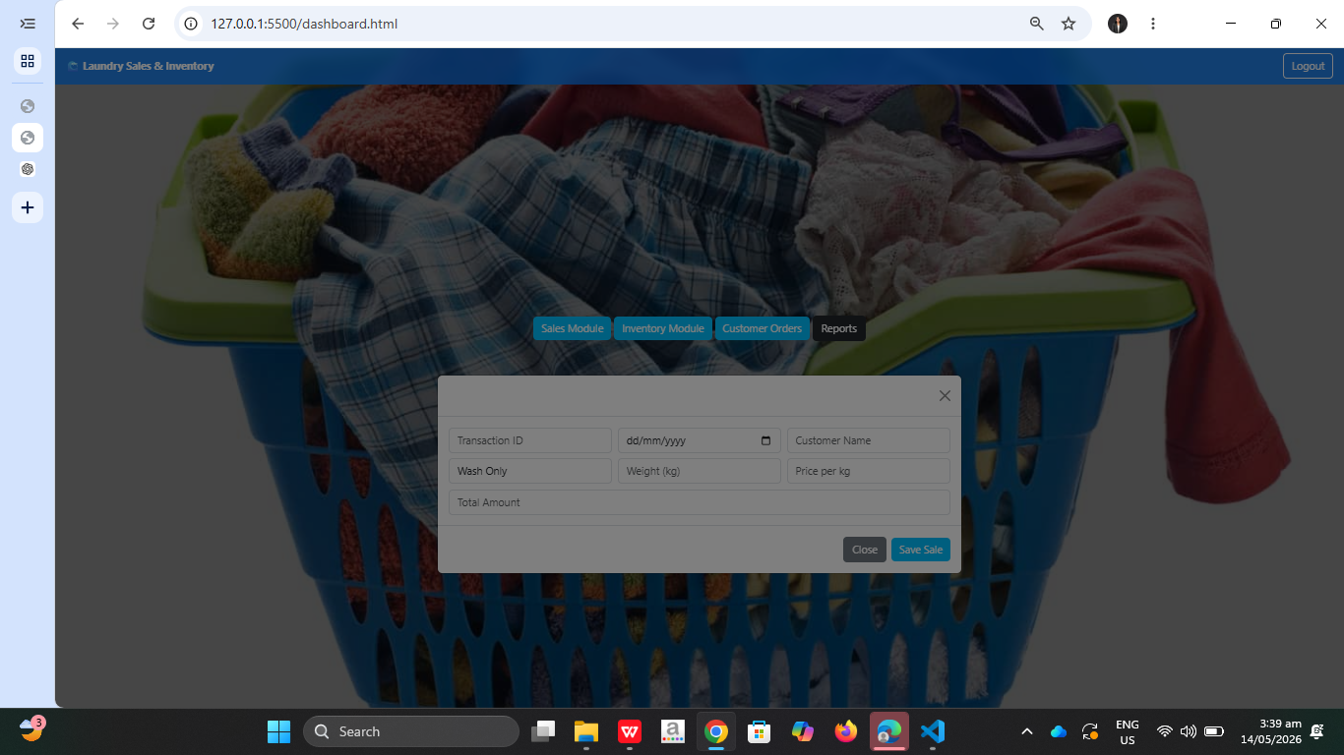Check battery status icon
This screenshot has height=755, width=1344.
click(1214, 731)
